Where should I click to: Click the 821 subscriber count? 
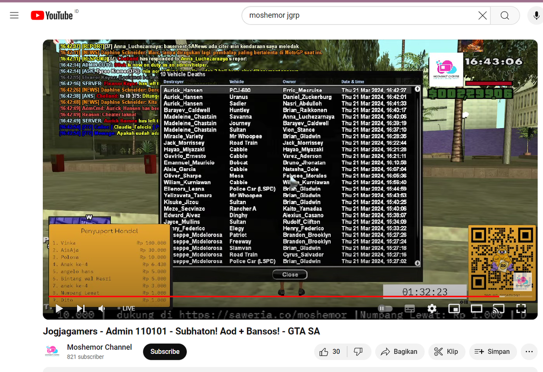pyautogui.click(x=86, y=357)
